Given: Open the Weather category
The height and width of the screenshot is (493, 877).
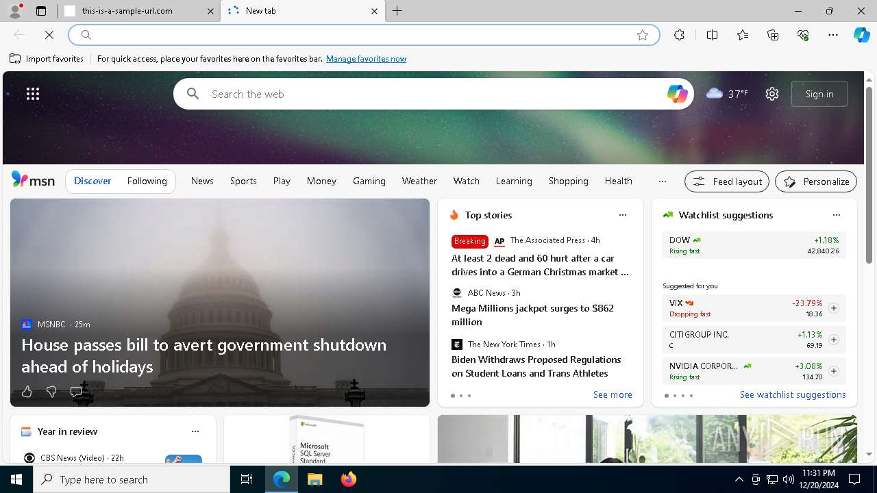Looking at the screenshot, I should point(419,181).
